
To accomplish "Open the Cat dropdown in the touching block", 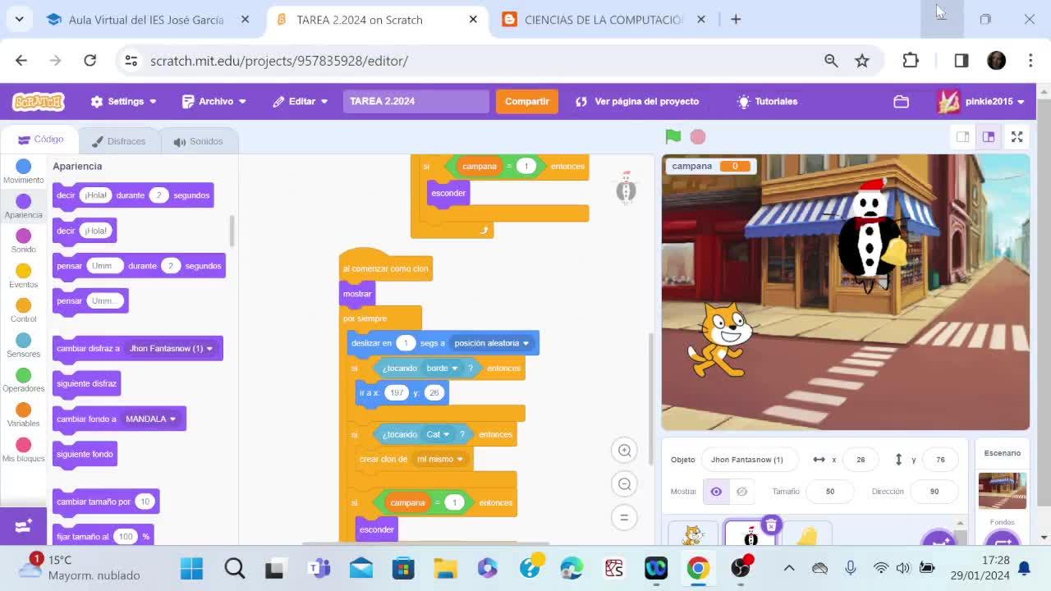I will [x=438, y=434].
